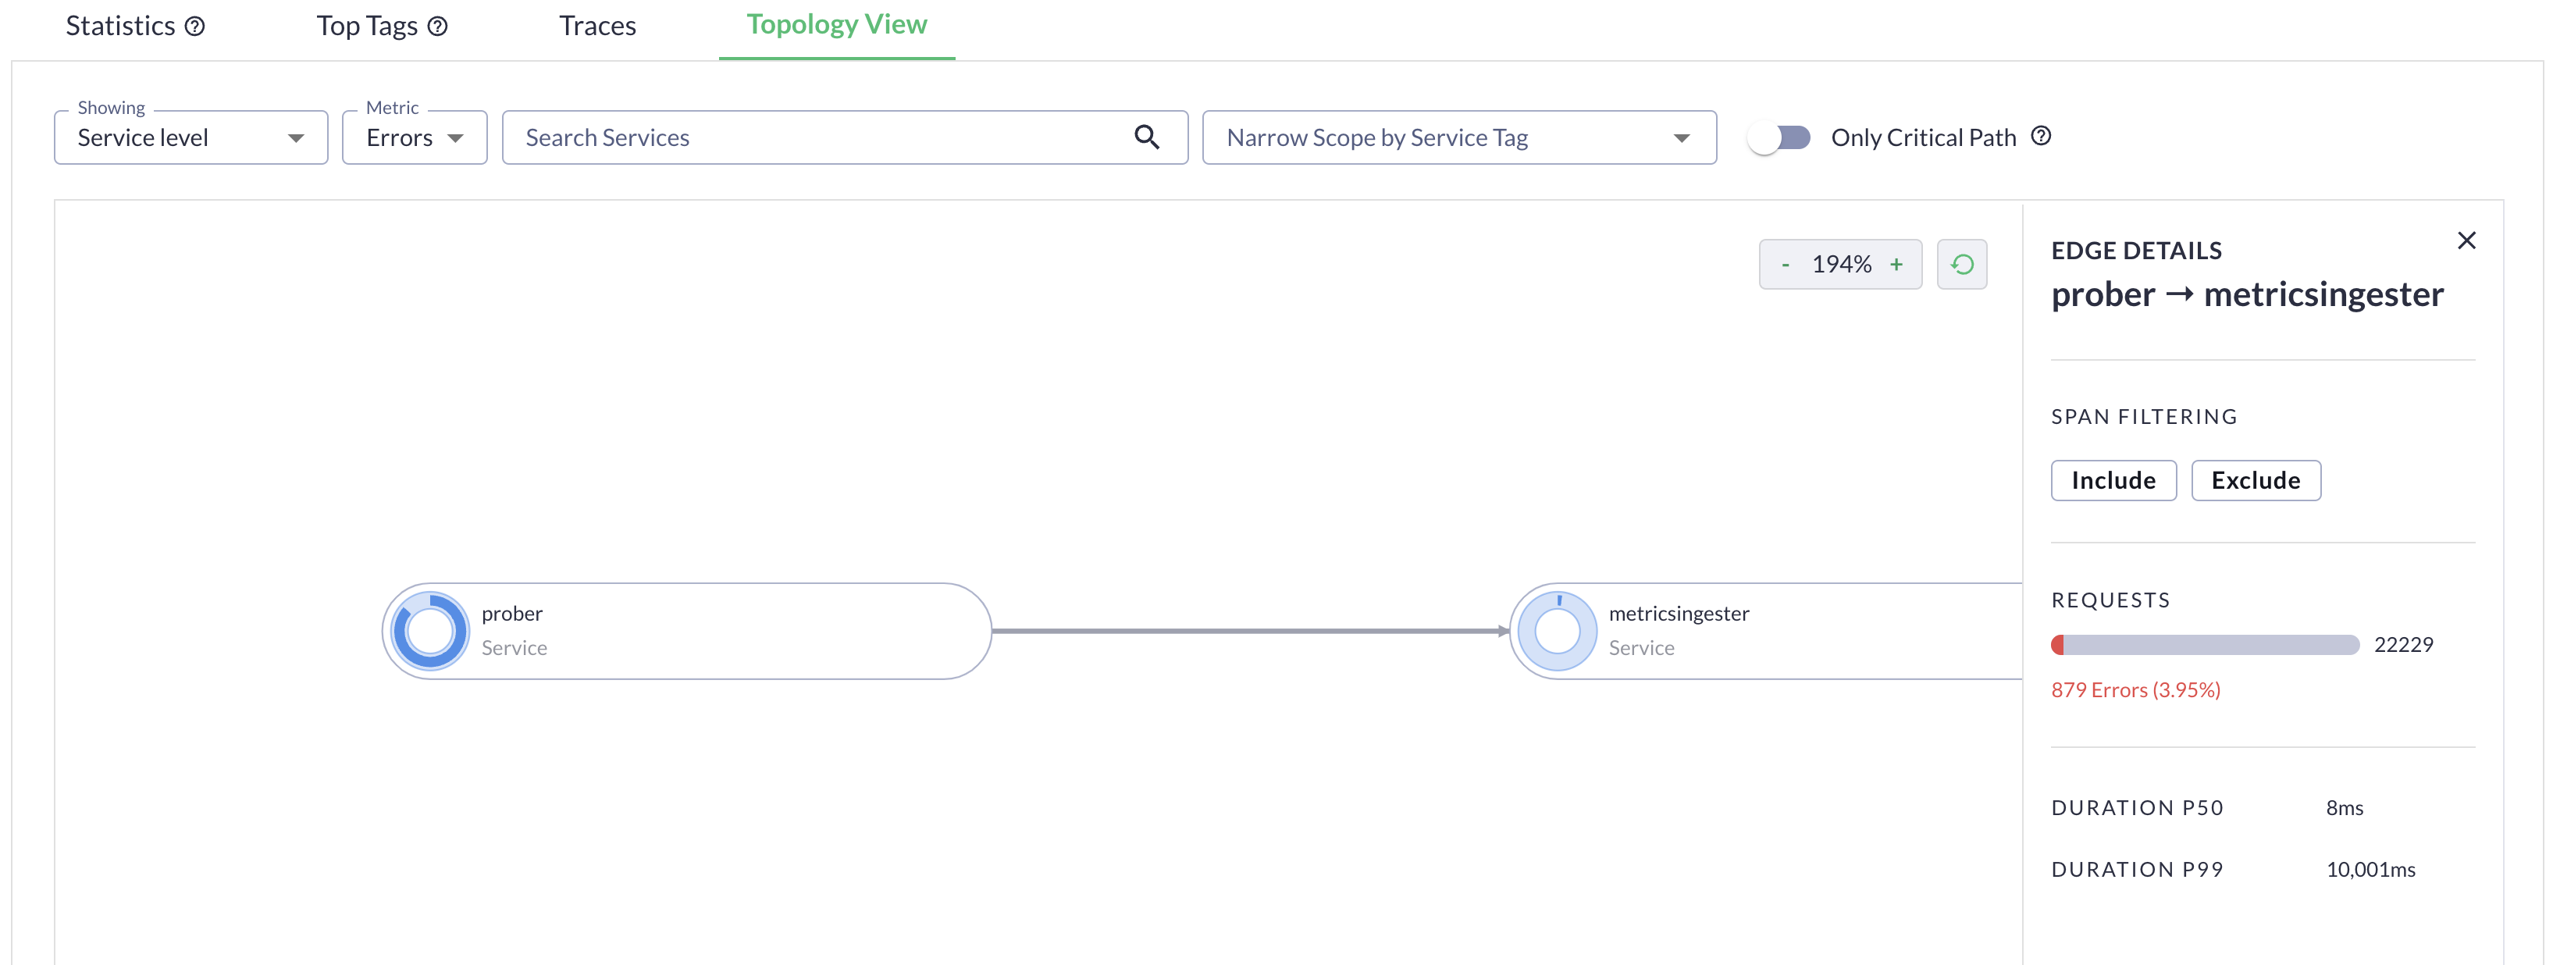Close the Edge Details panel
2553x965 pixels.
click(x=2467, y=240)
